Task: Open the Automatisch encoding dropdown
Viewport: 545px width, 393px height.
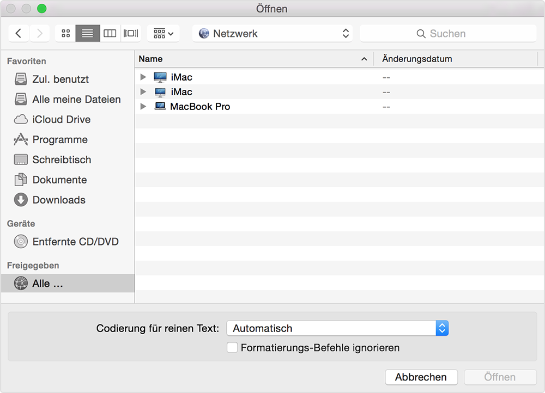Action: (x=337, y=328)
